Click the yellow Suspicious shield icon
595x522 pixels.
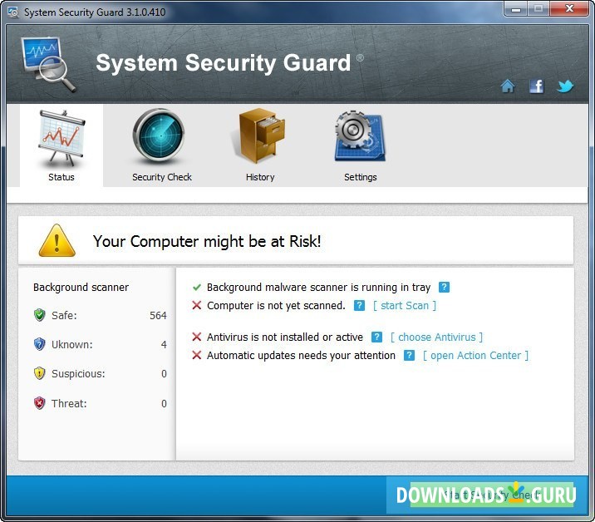tap(39, 373)
